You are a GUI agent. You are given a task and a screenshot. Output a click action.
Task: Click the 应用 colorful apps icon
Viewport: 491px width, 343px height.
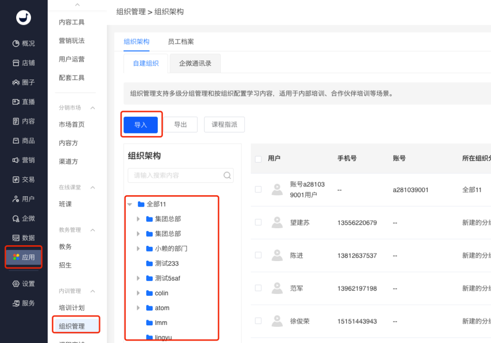coord(16,257)
